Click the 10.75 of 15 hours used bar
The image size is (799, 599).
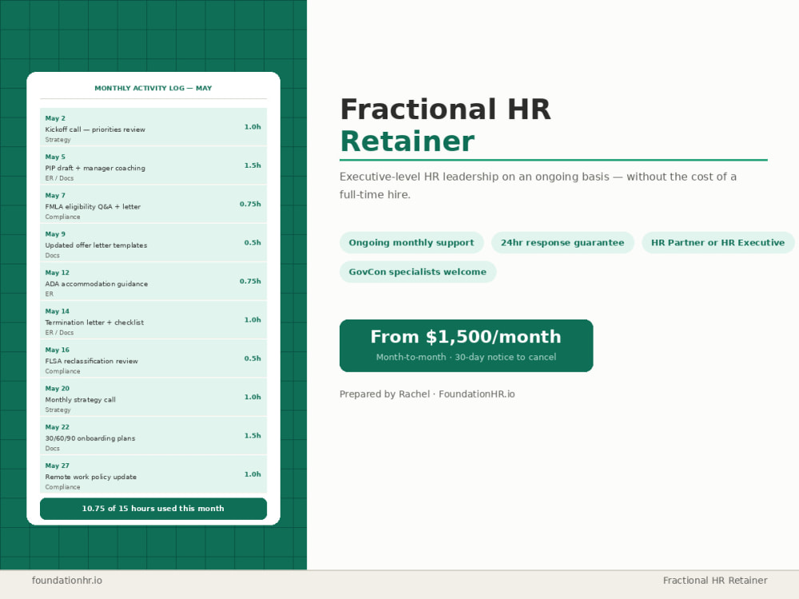coord(153,508)
